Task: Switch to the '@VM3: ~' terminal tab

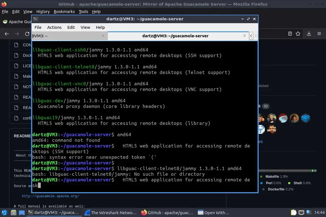Action: coord(69,36)
